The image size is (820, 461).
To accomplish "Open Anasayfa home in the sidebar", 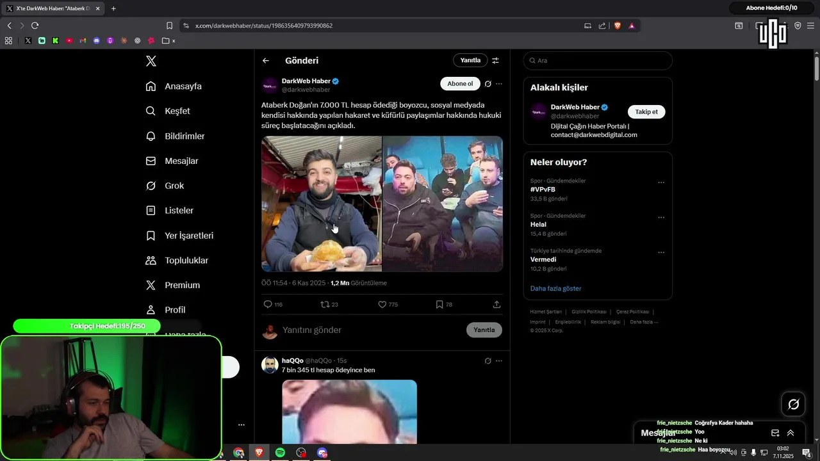I will pyautogui.click(x=174, y=86).
